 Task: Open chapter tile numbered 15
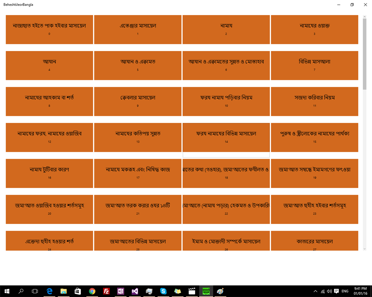315,137
